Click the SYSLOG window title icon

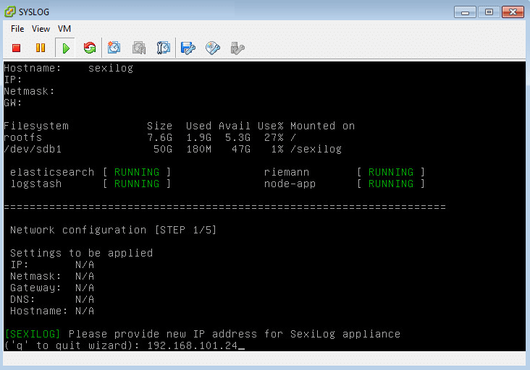pos(10,12)
